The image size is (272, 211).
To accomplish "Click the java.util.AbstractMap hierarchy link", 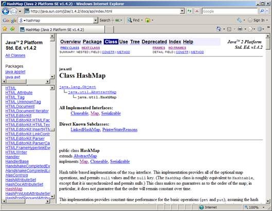I will (92, 92).
